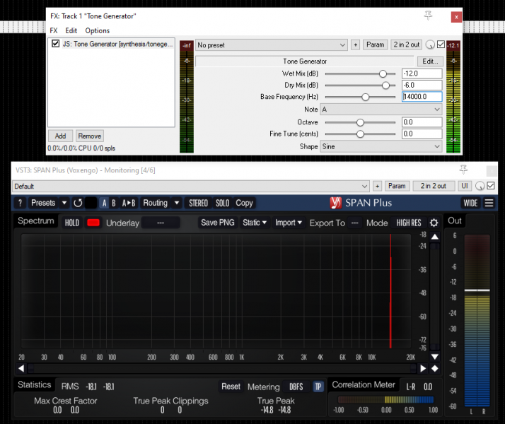This screenshot has width=505, height=424.
Task: Click STEREO channel group button
Action: [x=198, y=203]
